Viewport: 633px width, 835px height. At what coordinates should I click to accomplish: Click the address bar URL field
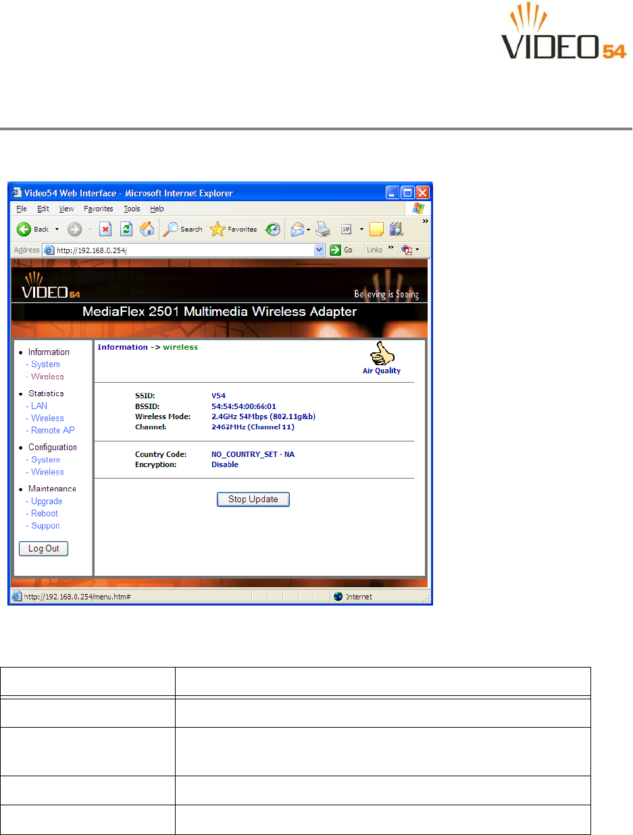(x=184, y=250)
